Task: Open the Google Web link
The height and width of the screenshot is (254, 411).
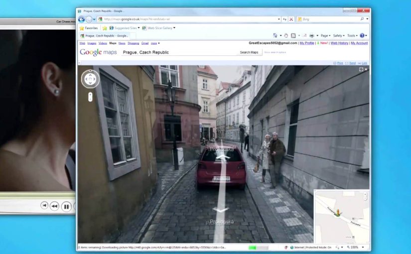Action: pyautogui.click(x=82, y=43)
